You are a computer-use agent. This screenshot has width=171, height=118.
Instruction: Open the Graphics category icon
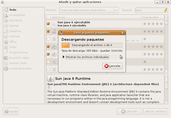click(6, 31)
